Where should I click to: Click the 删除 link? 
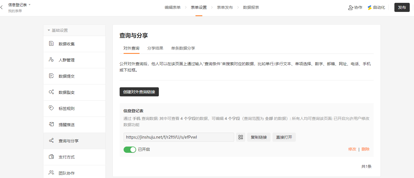tap(365, 149)
